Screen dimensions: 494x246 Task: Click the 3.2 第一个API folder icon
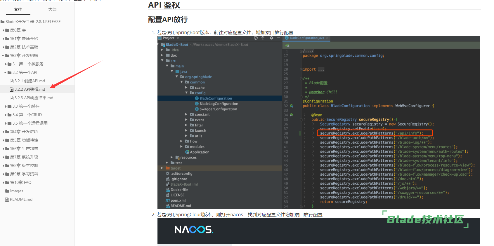click(x=10, y=72)
